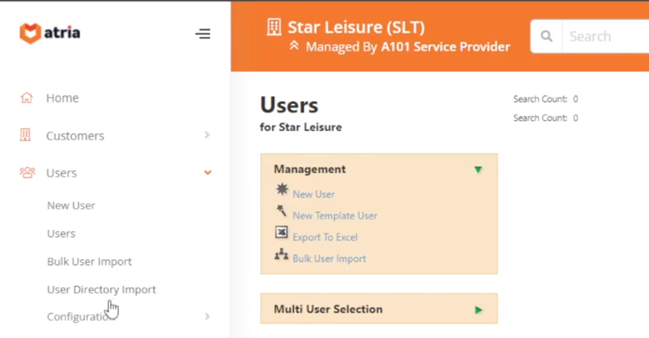649x338 pixels.
Task: Open User Directory Import in sidebar
Action: (101, 290)
